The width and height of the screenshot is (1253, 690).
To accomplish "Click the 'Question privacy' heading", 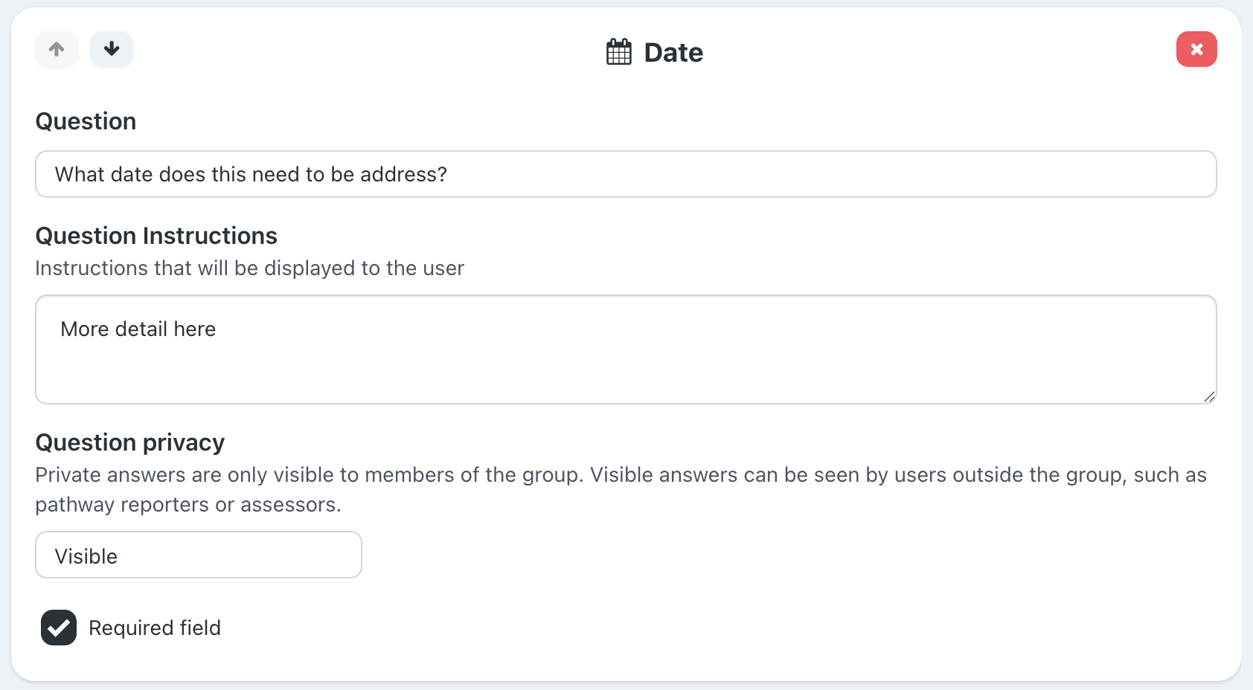I will [129, 442].
